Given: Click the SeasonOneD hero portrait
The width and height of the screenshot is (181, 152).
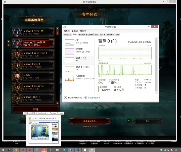Looking at the screenshot, I should pos(17,98).
